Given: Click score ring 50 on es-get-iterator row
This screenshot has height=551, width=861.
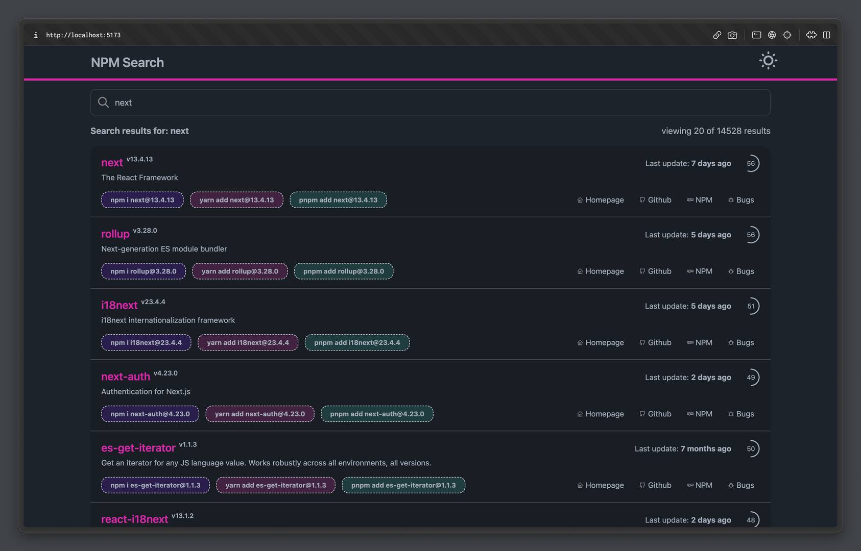Looking at the screenshot, I should tap(751, 449).
